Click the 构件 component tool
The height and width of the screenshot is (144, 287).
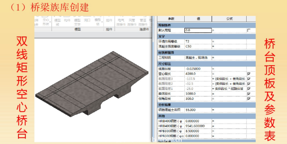click(67, 20)
